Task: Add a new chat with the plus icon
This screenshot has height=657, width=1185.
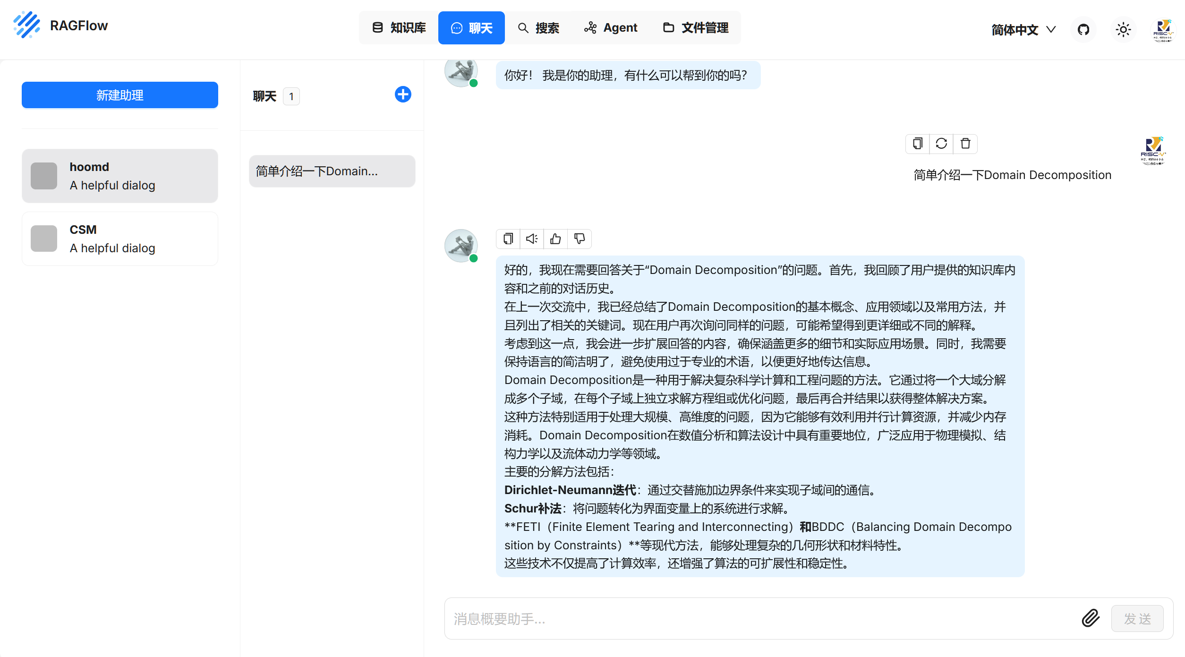Action: tap(403, 94)
